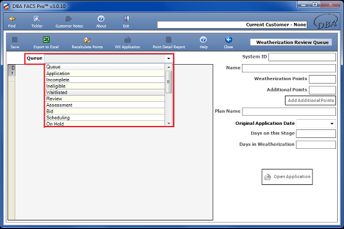Pick Waitlisted from the queue list

[x=105, y=93]
